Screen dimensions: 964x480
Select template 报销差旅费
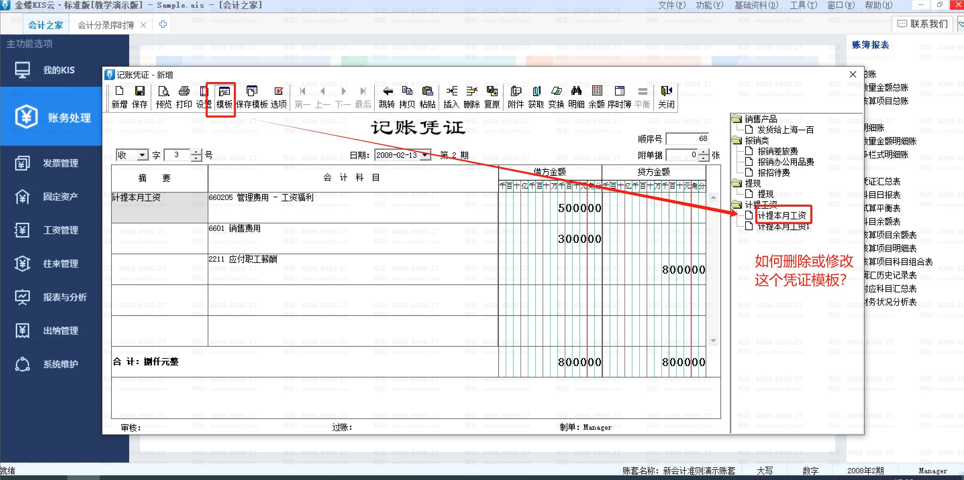[778, 151]
